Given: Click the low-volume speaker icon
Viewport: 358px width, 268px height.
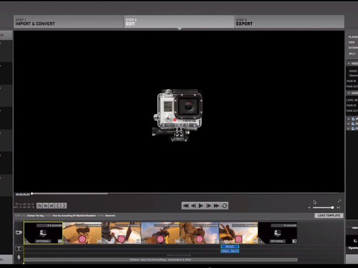Looking at the screenshot, I should [310, 207].
